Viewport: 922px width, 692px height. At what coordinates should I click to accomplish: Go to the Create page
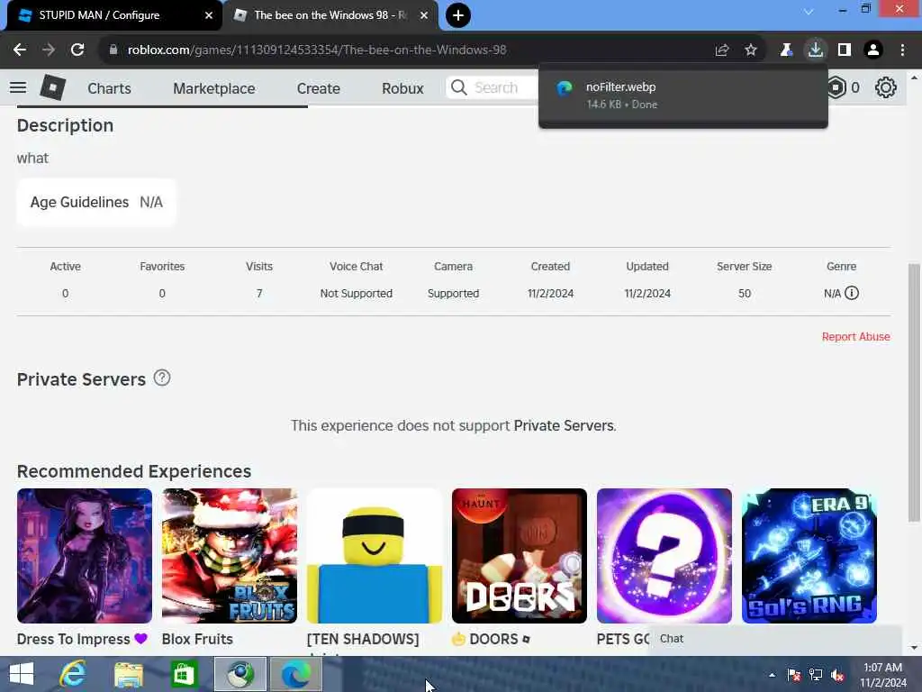318,88
